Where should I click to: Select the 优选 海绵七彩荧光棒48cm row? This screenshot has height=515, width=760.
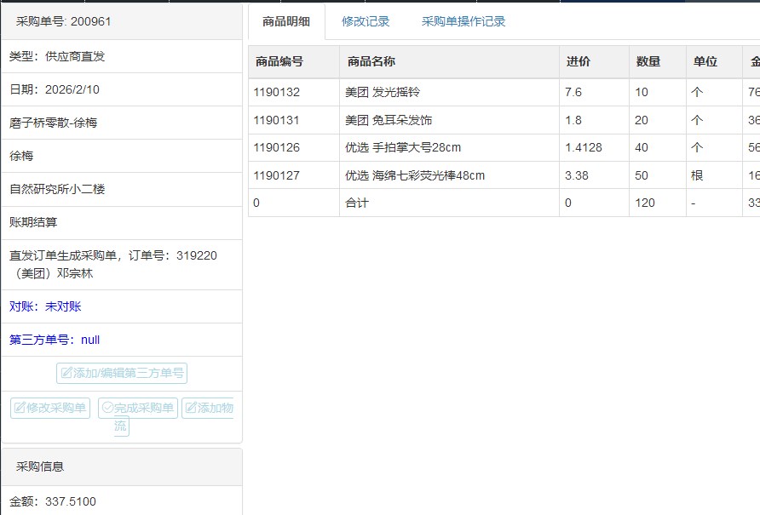(x=414, y=175)
